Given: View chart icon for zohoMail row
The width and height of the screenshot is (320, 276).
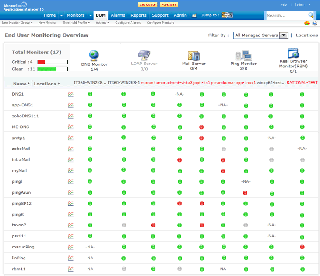Looking at the screenshot, I should 70,149.
